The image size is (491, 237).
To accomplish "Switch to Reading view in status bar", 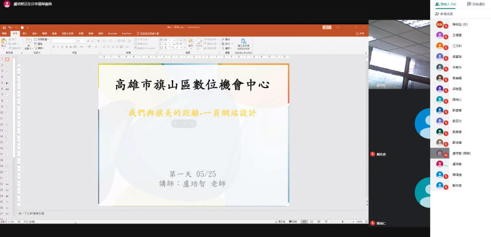I will coord(319,222).
